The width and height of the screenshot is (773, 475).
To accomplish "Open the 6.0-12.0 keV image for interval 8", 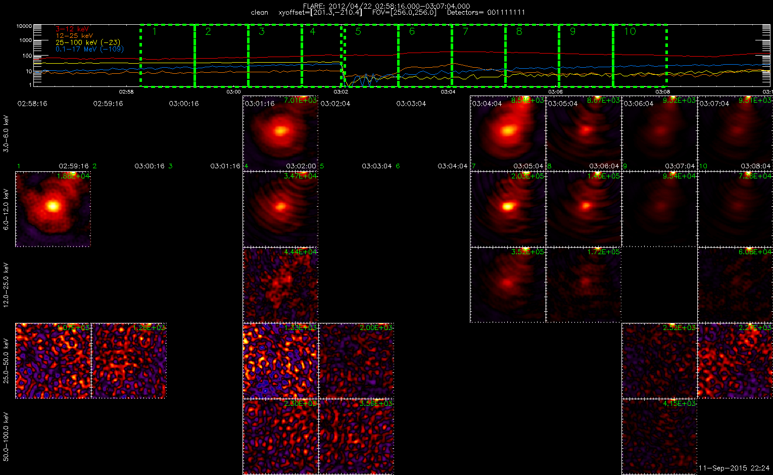I will click(584, 209).
